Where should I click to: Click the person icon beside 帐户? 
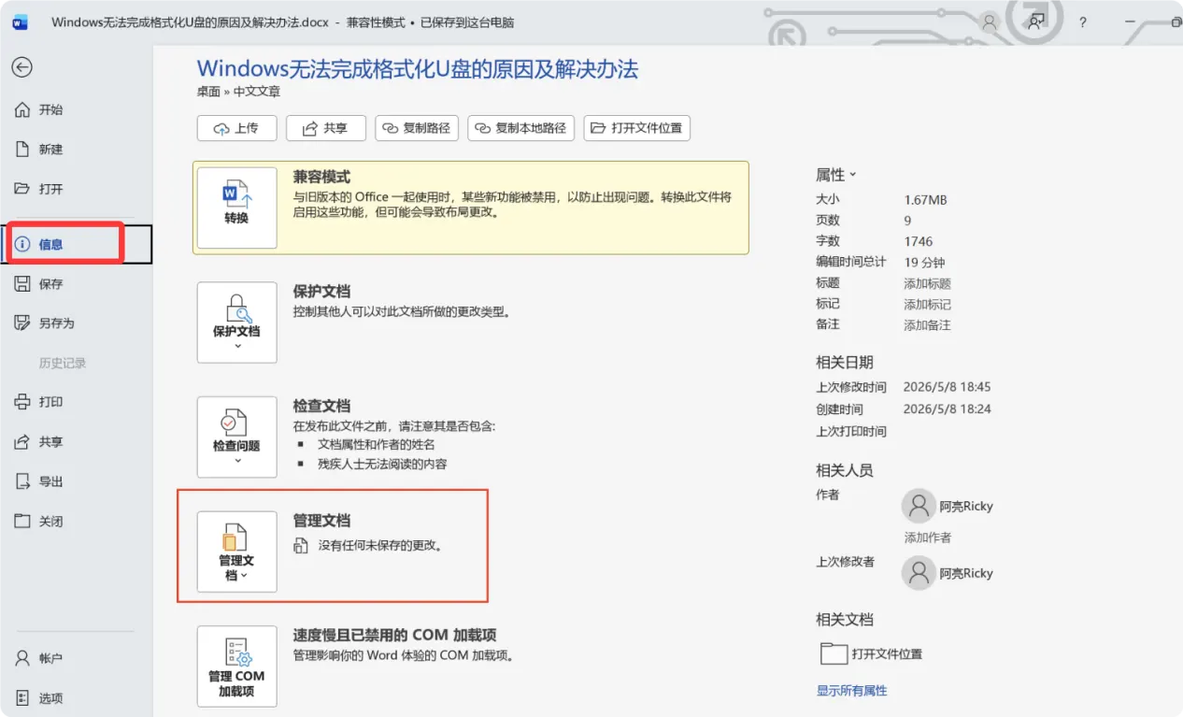pyautogui.click(x=22, y=658)
